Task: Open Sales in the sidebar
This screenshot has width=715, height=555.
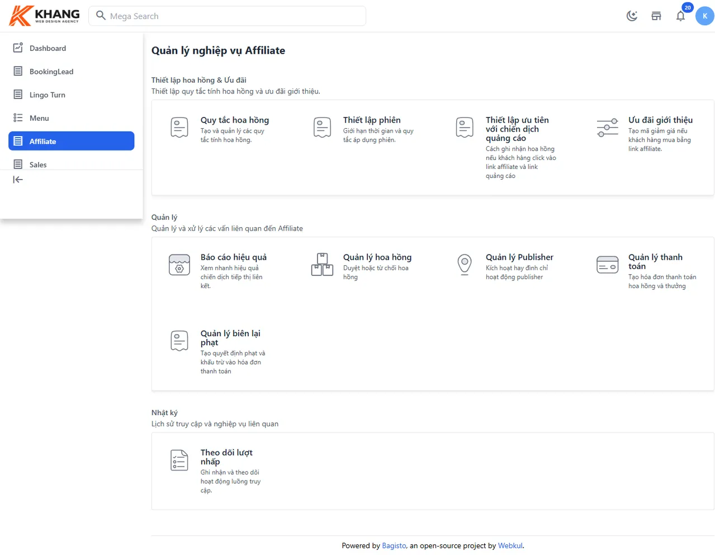Action: tap(72, 164)
